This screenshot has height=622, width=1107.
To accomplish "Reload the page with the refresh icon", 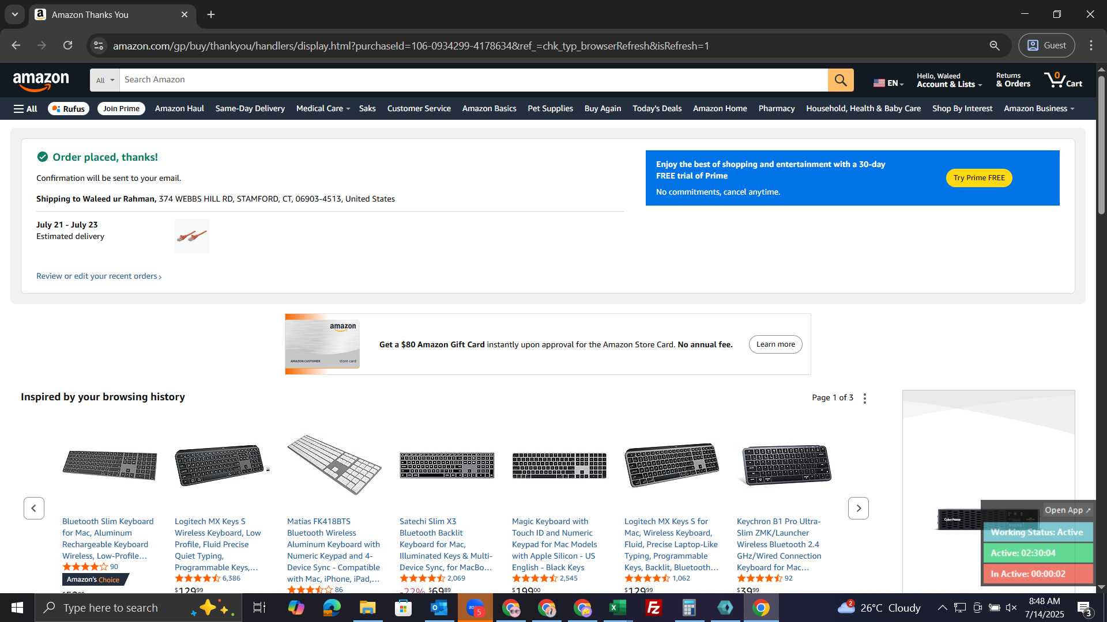I will point(67,45).
